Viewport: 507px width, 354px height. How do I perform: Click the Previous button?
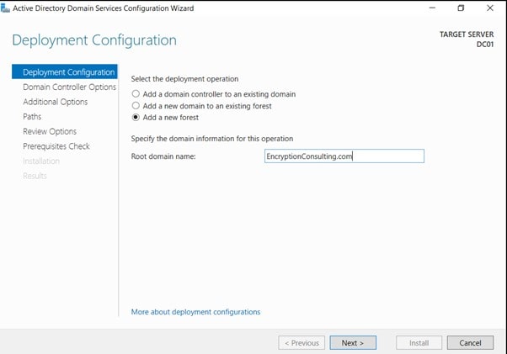pyautogui.click(x=302, y=343)
